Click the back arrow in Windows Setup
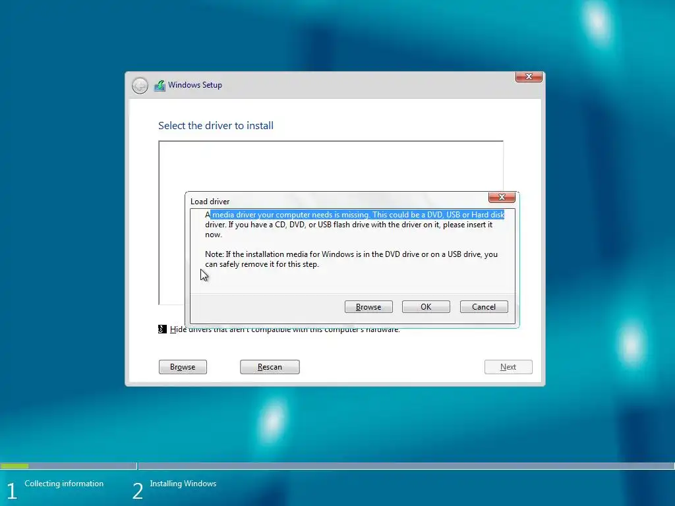 pos(140,86)
